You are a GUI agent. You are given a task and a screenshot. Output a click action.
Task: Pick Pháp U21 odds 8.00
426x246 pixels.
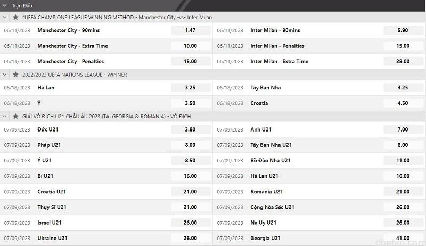click(191, 145)
